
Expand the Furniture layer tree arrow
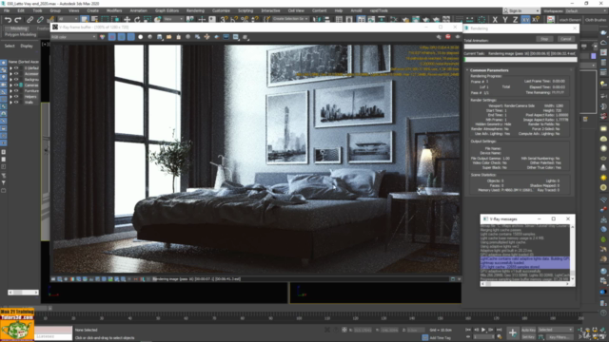point(10,91)
